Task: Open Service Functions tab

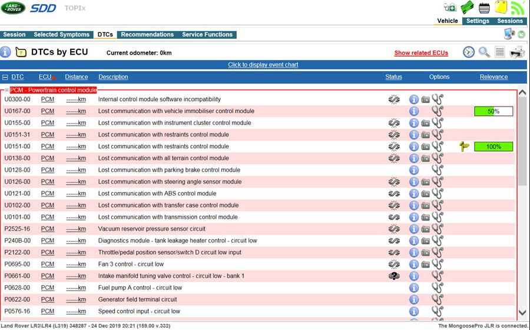Action: pos(207,35)
